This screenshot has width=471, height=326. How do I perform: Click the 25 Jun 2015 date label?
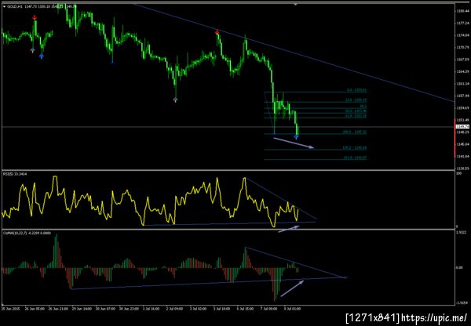(x=11, y=308)
